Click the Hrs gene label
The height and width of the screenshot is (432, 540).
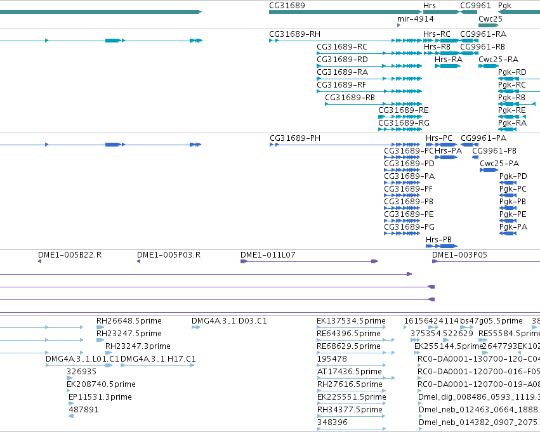point(430,6)
